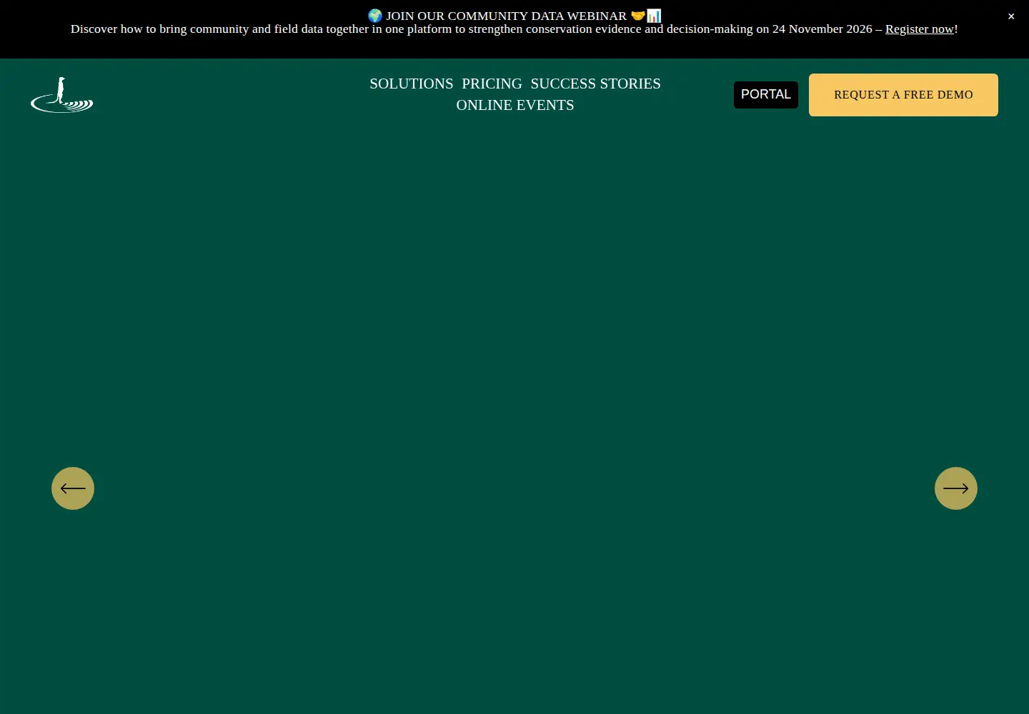The width and height of the screenshot is (1029, 714).
Task: Follow the Register now link
Action: pyautogui.click(x=920, y=29)
